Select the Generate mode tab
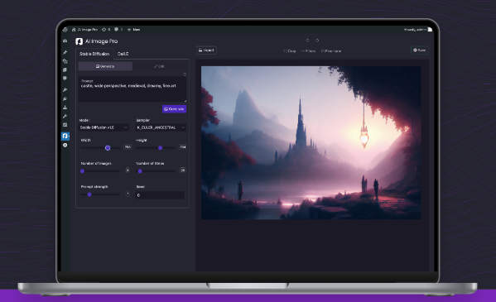Image resolution: width=496 pixels, height=302 pixels. 105,66
